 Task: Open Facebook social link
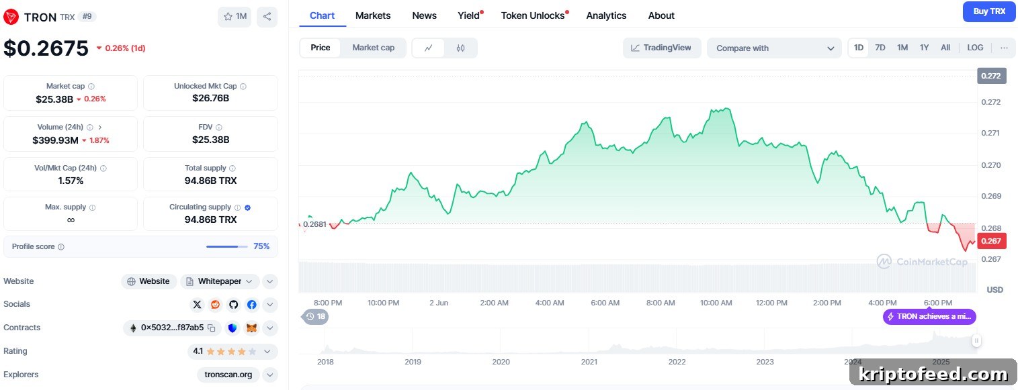pyautogui.click(x=251, y=305)
